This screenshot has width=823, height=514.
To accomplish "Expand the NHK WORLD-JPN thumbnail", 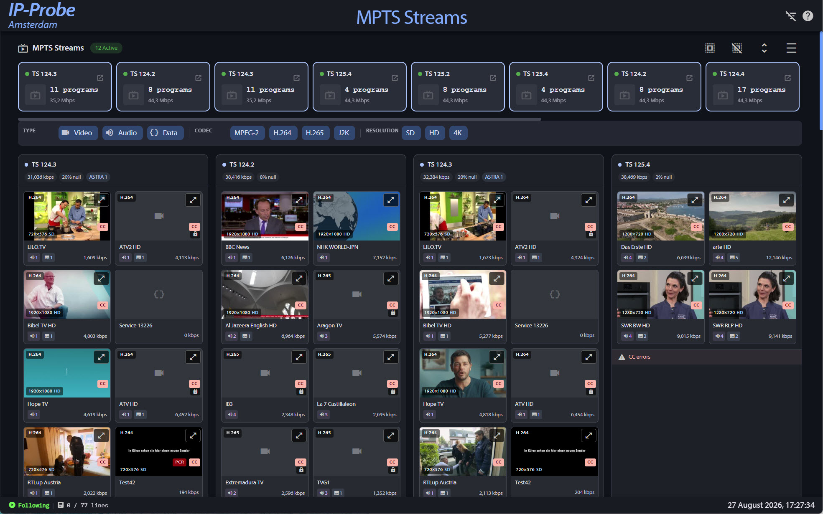I will coord(391,200).
